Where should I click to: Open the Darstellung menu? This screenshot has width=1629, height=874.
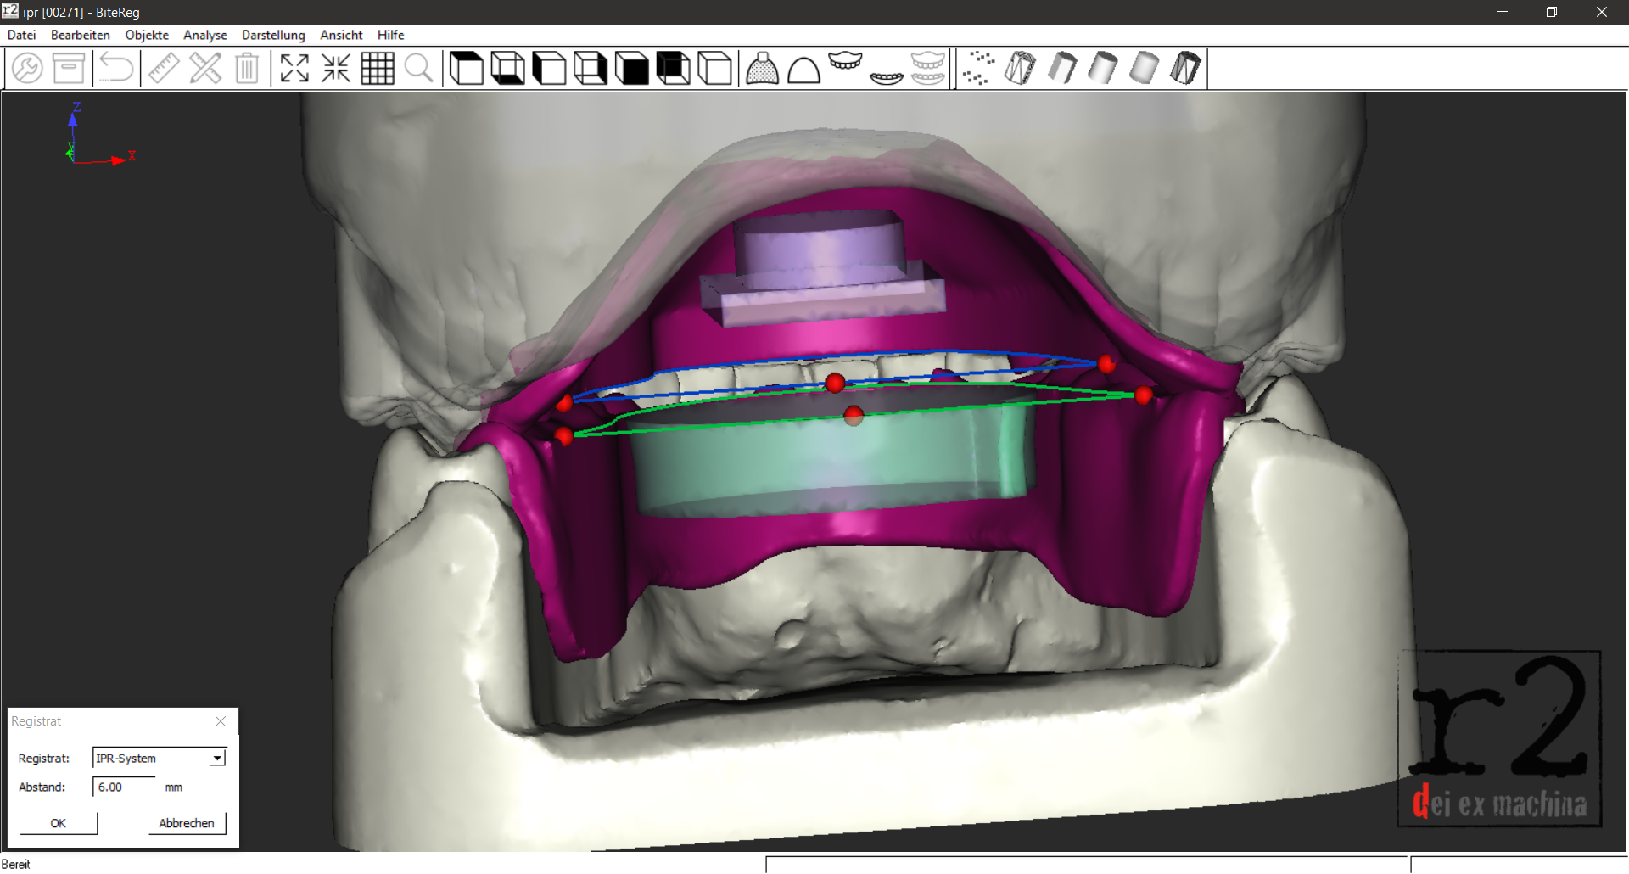tap(273, 35)
